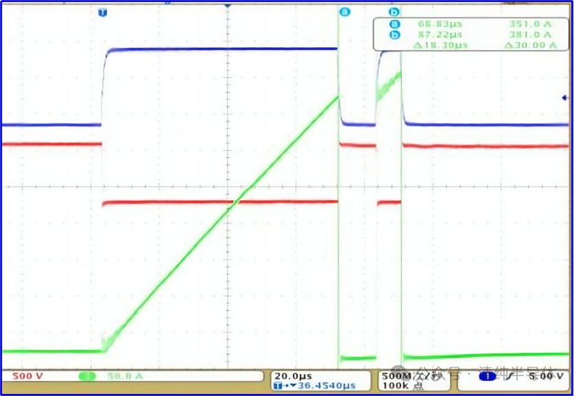The image size is (574, 396).
Task: Click the green channel badge beside 50.0 A
Action: click(87, 376)
